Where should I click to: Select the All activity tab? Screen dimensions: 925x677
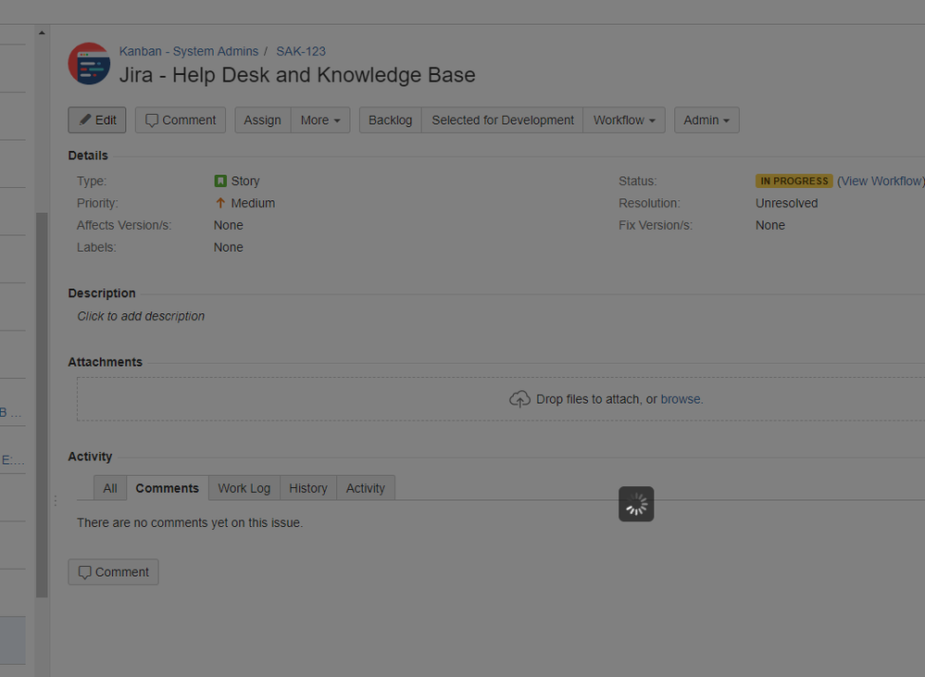tap(110, 488)
